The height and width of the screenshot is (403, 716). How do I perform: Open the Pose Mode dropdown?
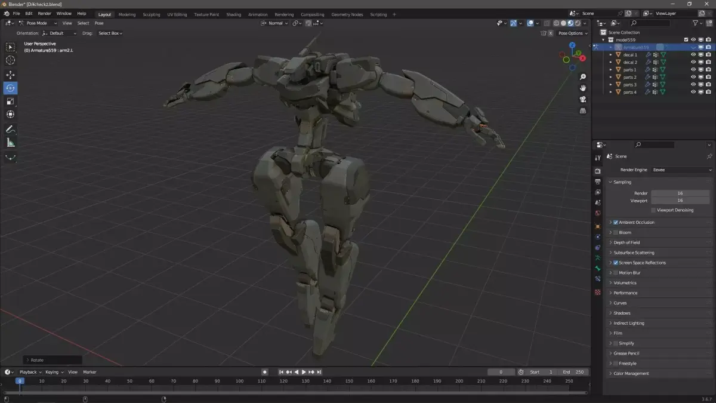38,23
